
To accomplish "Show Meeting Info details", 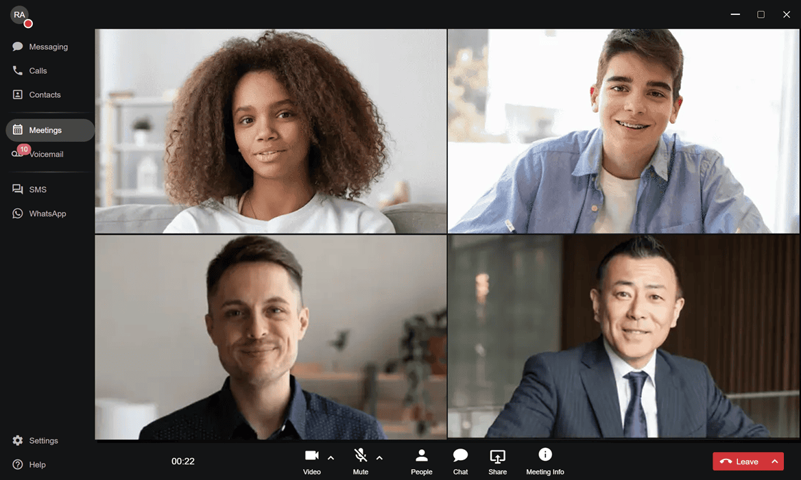I will [x=545, y=462].
